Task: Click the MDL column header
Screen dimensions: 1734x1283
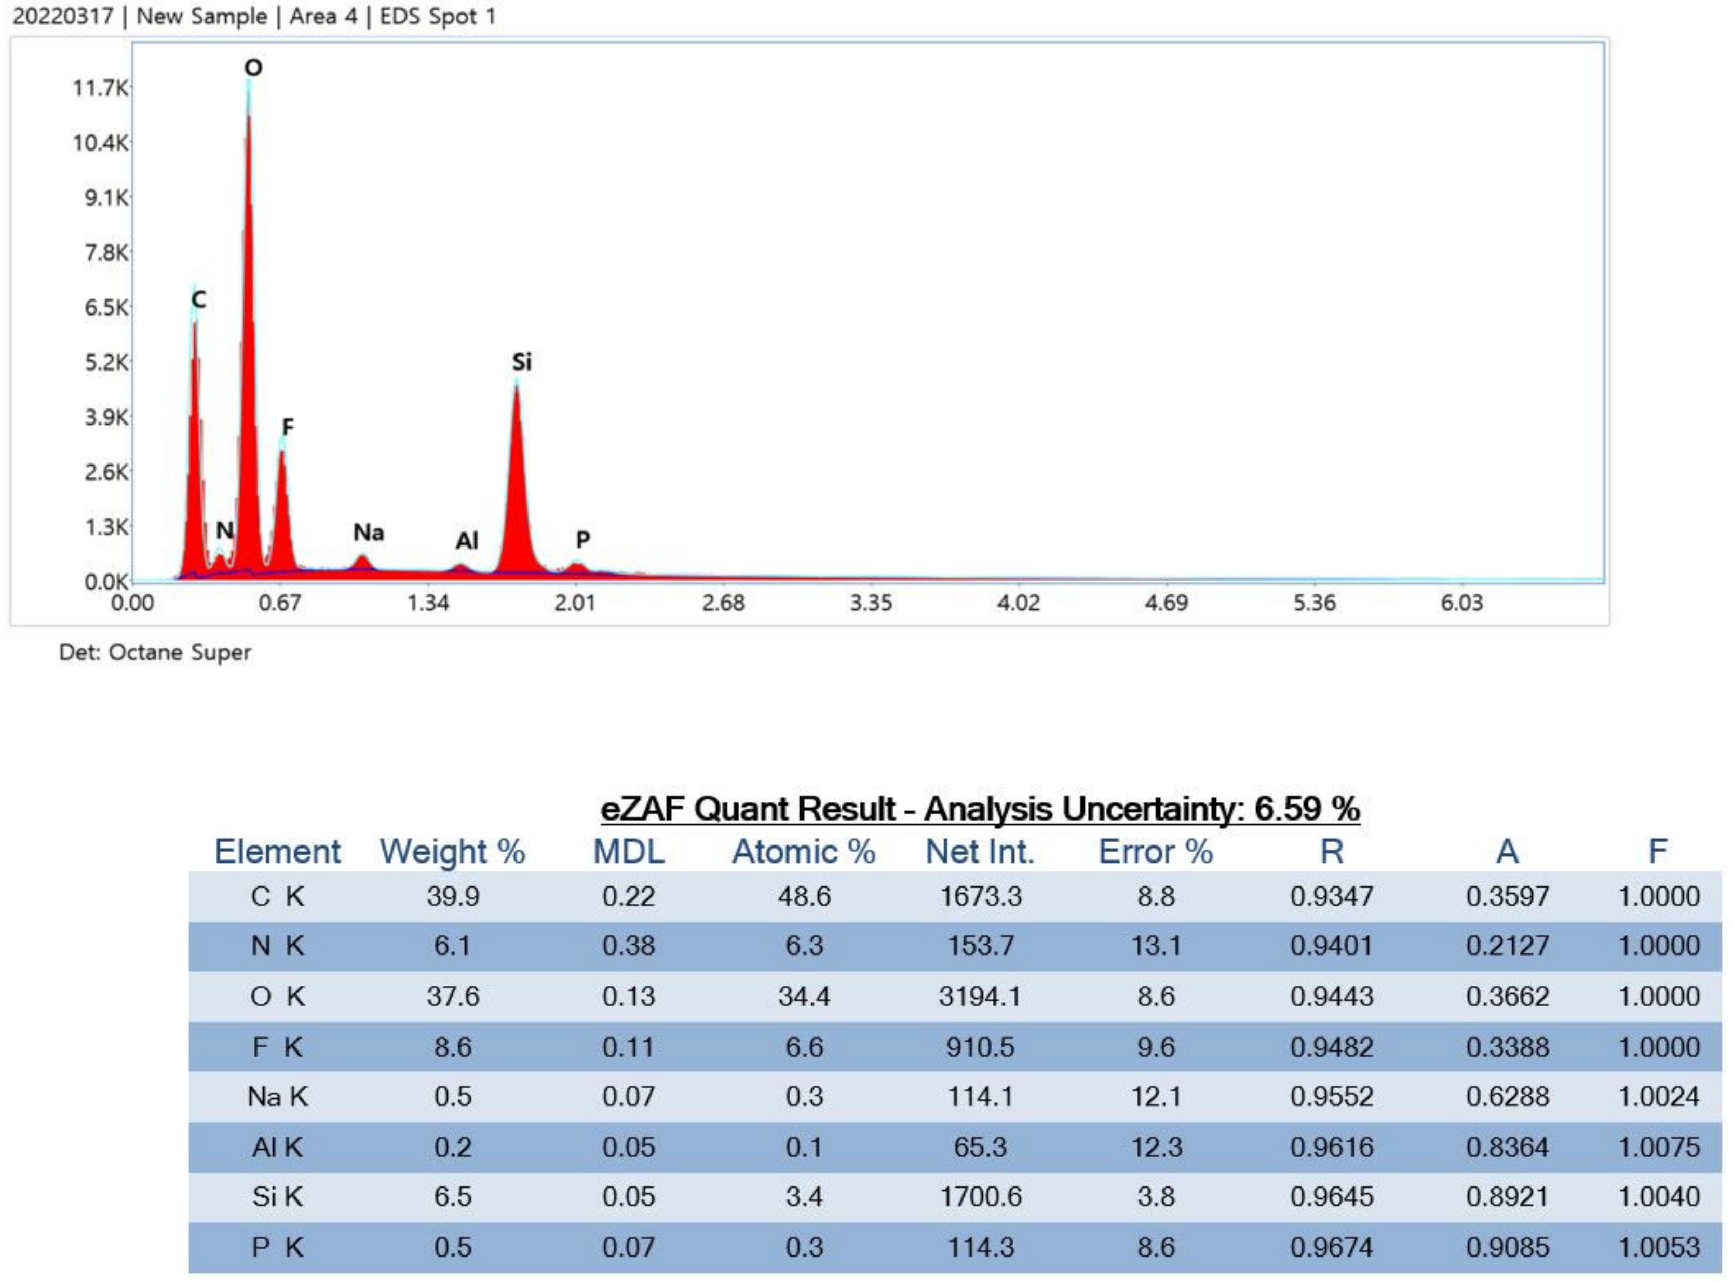Action: (629, 852)
